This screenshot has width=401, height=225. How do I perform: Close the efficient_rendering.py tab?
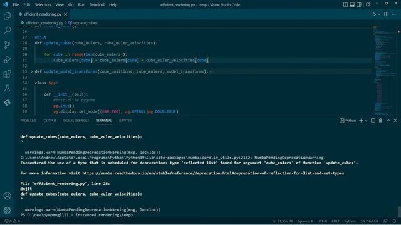tap(65, 14)
